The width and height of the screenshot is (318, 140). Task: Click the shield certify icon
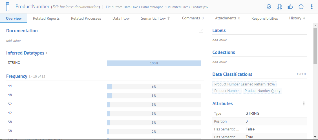tap(269, 7)
